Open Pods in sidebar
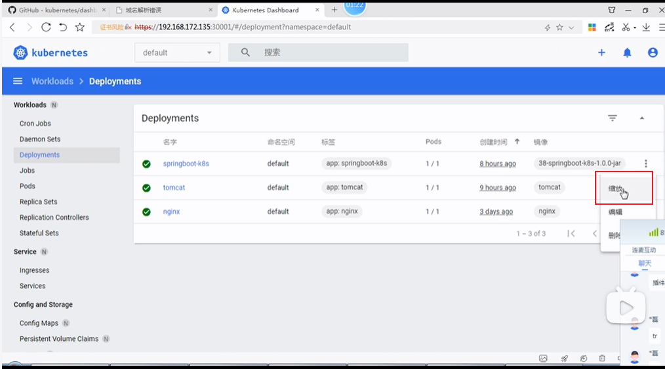The image size is (665, 369). [27, 186]
